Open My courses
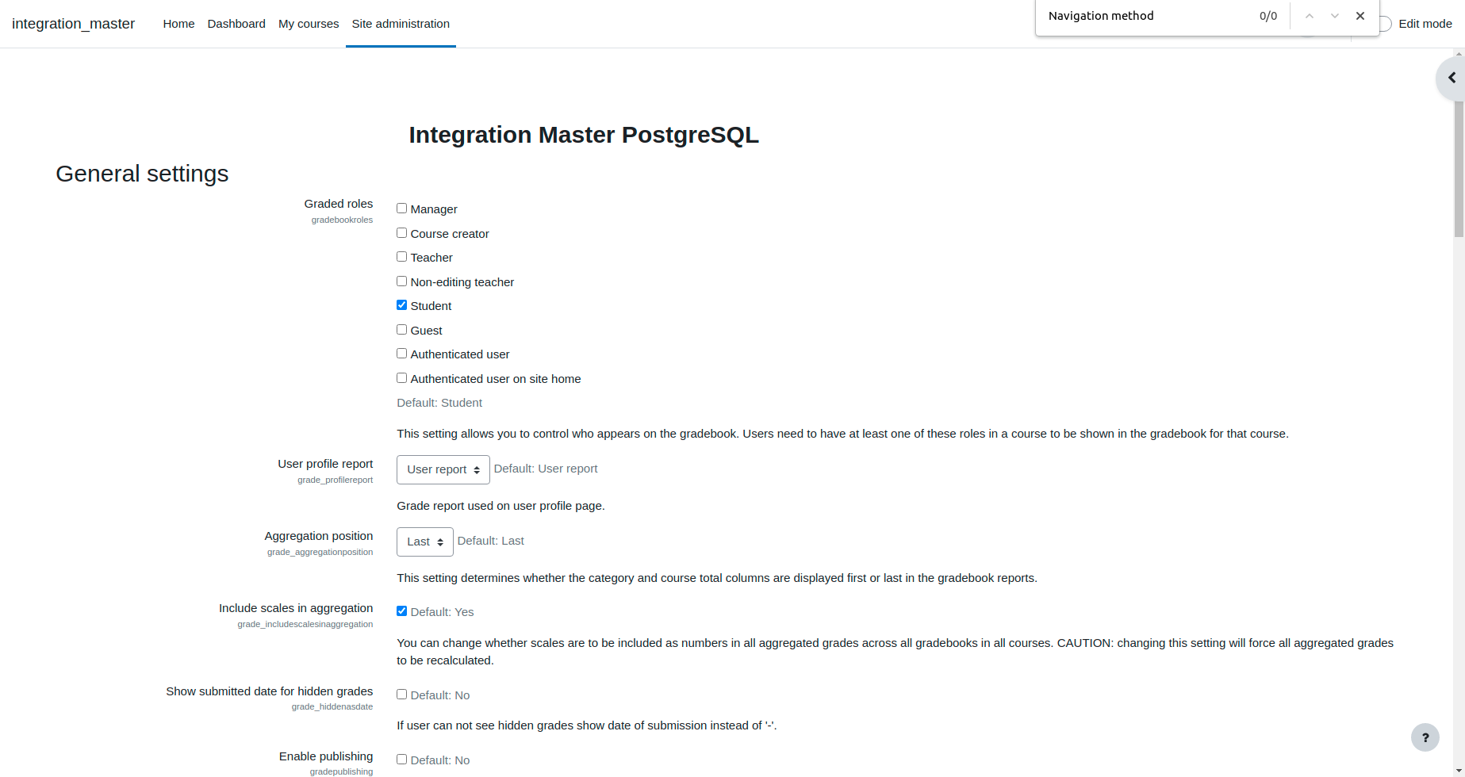This screenshot has height=777, width=1465. point(309,24)
